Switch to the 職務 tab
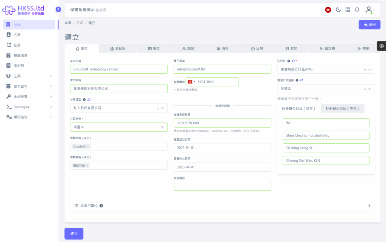 click(x=188, y=49)
